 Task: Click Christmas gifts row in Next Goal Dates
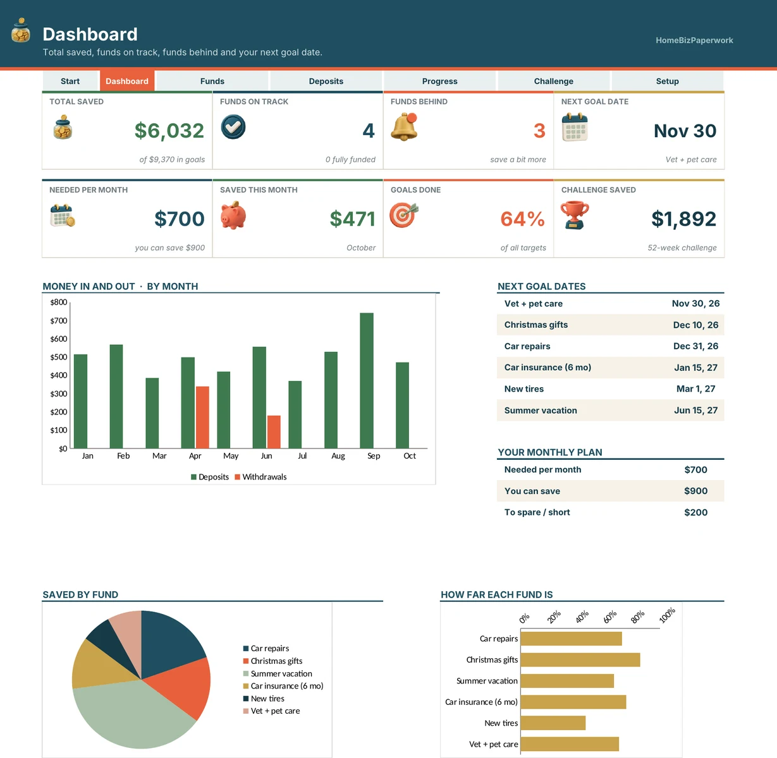click(611, 325)
